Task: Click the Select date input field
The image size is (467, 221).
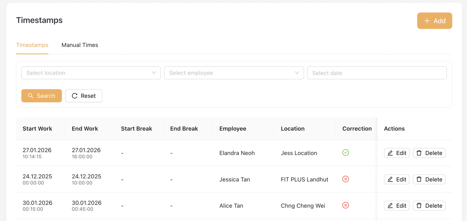Action: (x=377, y=73)
